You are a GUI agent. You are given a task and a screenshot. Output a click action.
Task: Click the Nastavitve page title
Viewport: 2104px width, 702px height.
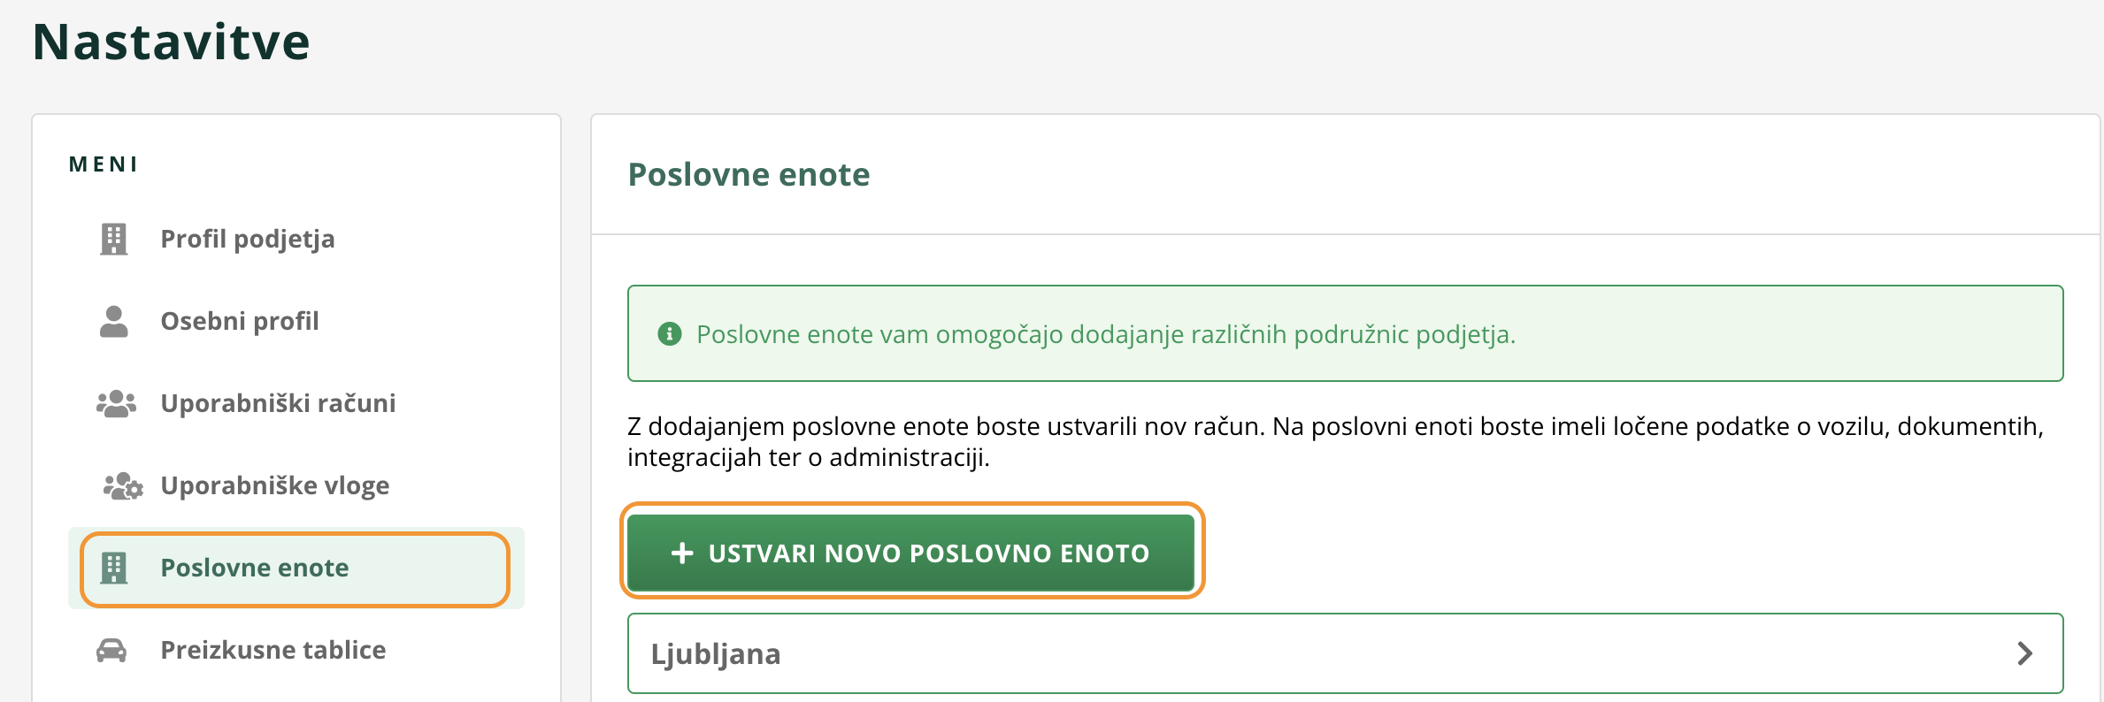pyautogui.click(x=171, y=42)
